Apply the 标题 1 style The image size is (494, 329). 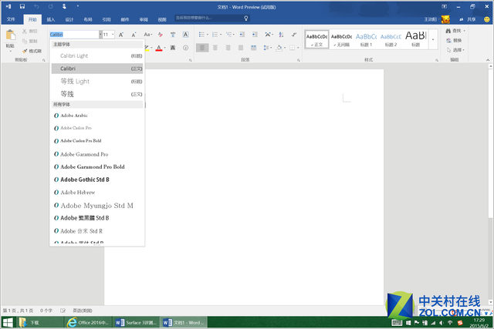pyautogui.click(x=366, y=39)
